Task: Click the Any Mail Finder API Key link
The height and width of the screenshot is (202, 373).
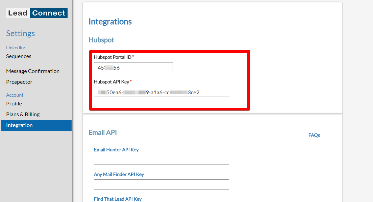Action: (119, 174)
